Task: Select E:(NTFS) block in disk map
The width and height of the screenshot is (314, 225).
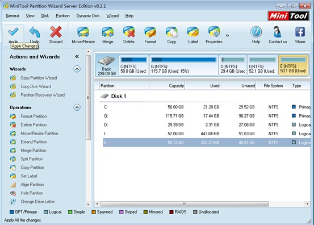Action: click(293, 65)
